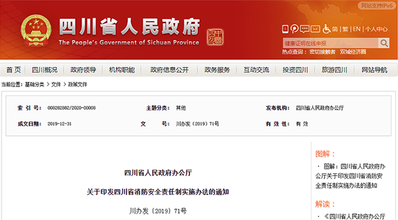Viewport: 398px width, 220px height.
Task: Open 个人中心 personal center
Action: coord(377,29)
